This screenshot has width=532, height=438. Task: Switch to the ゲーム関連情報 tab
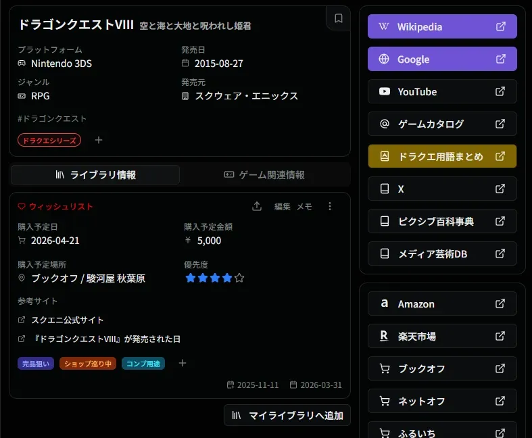(x=264, y=174)
